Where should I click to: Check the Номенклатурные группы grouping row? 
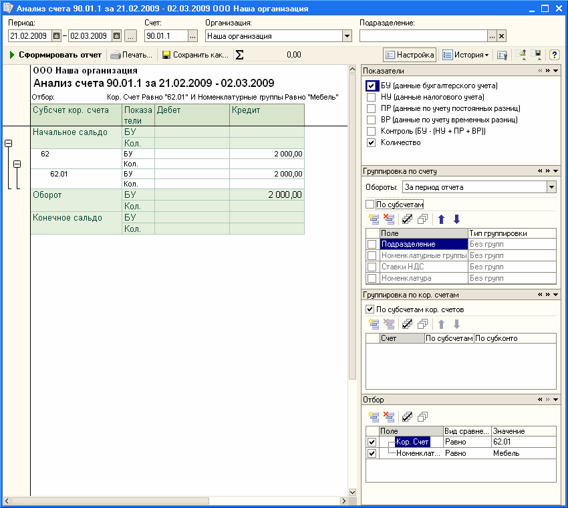(372, 255)
